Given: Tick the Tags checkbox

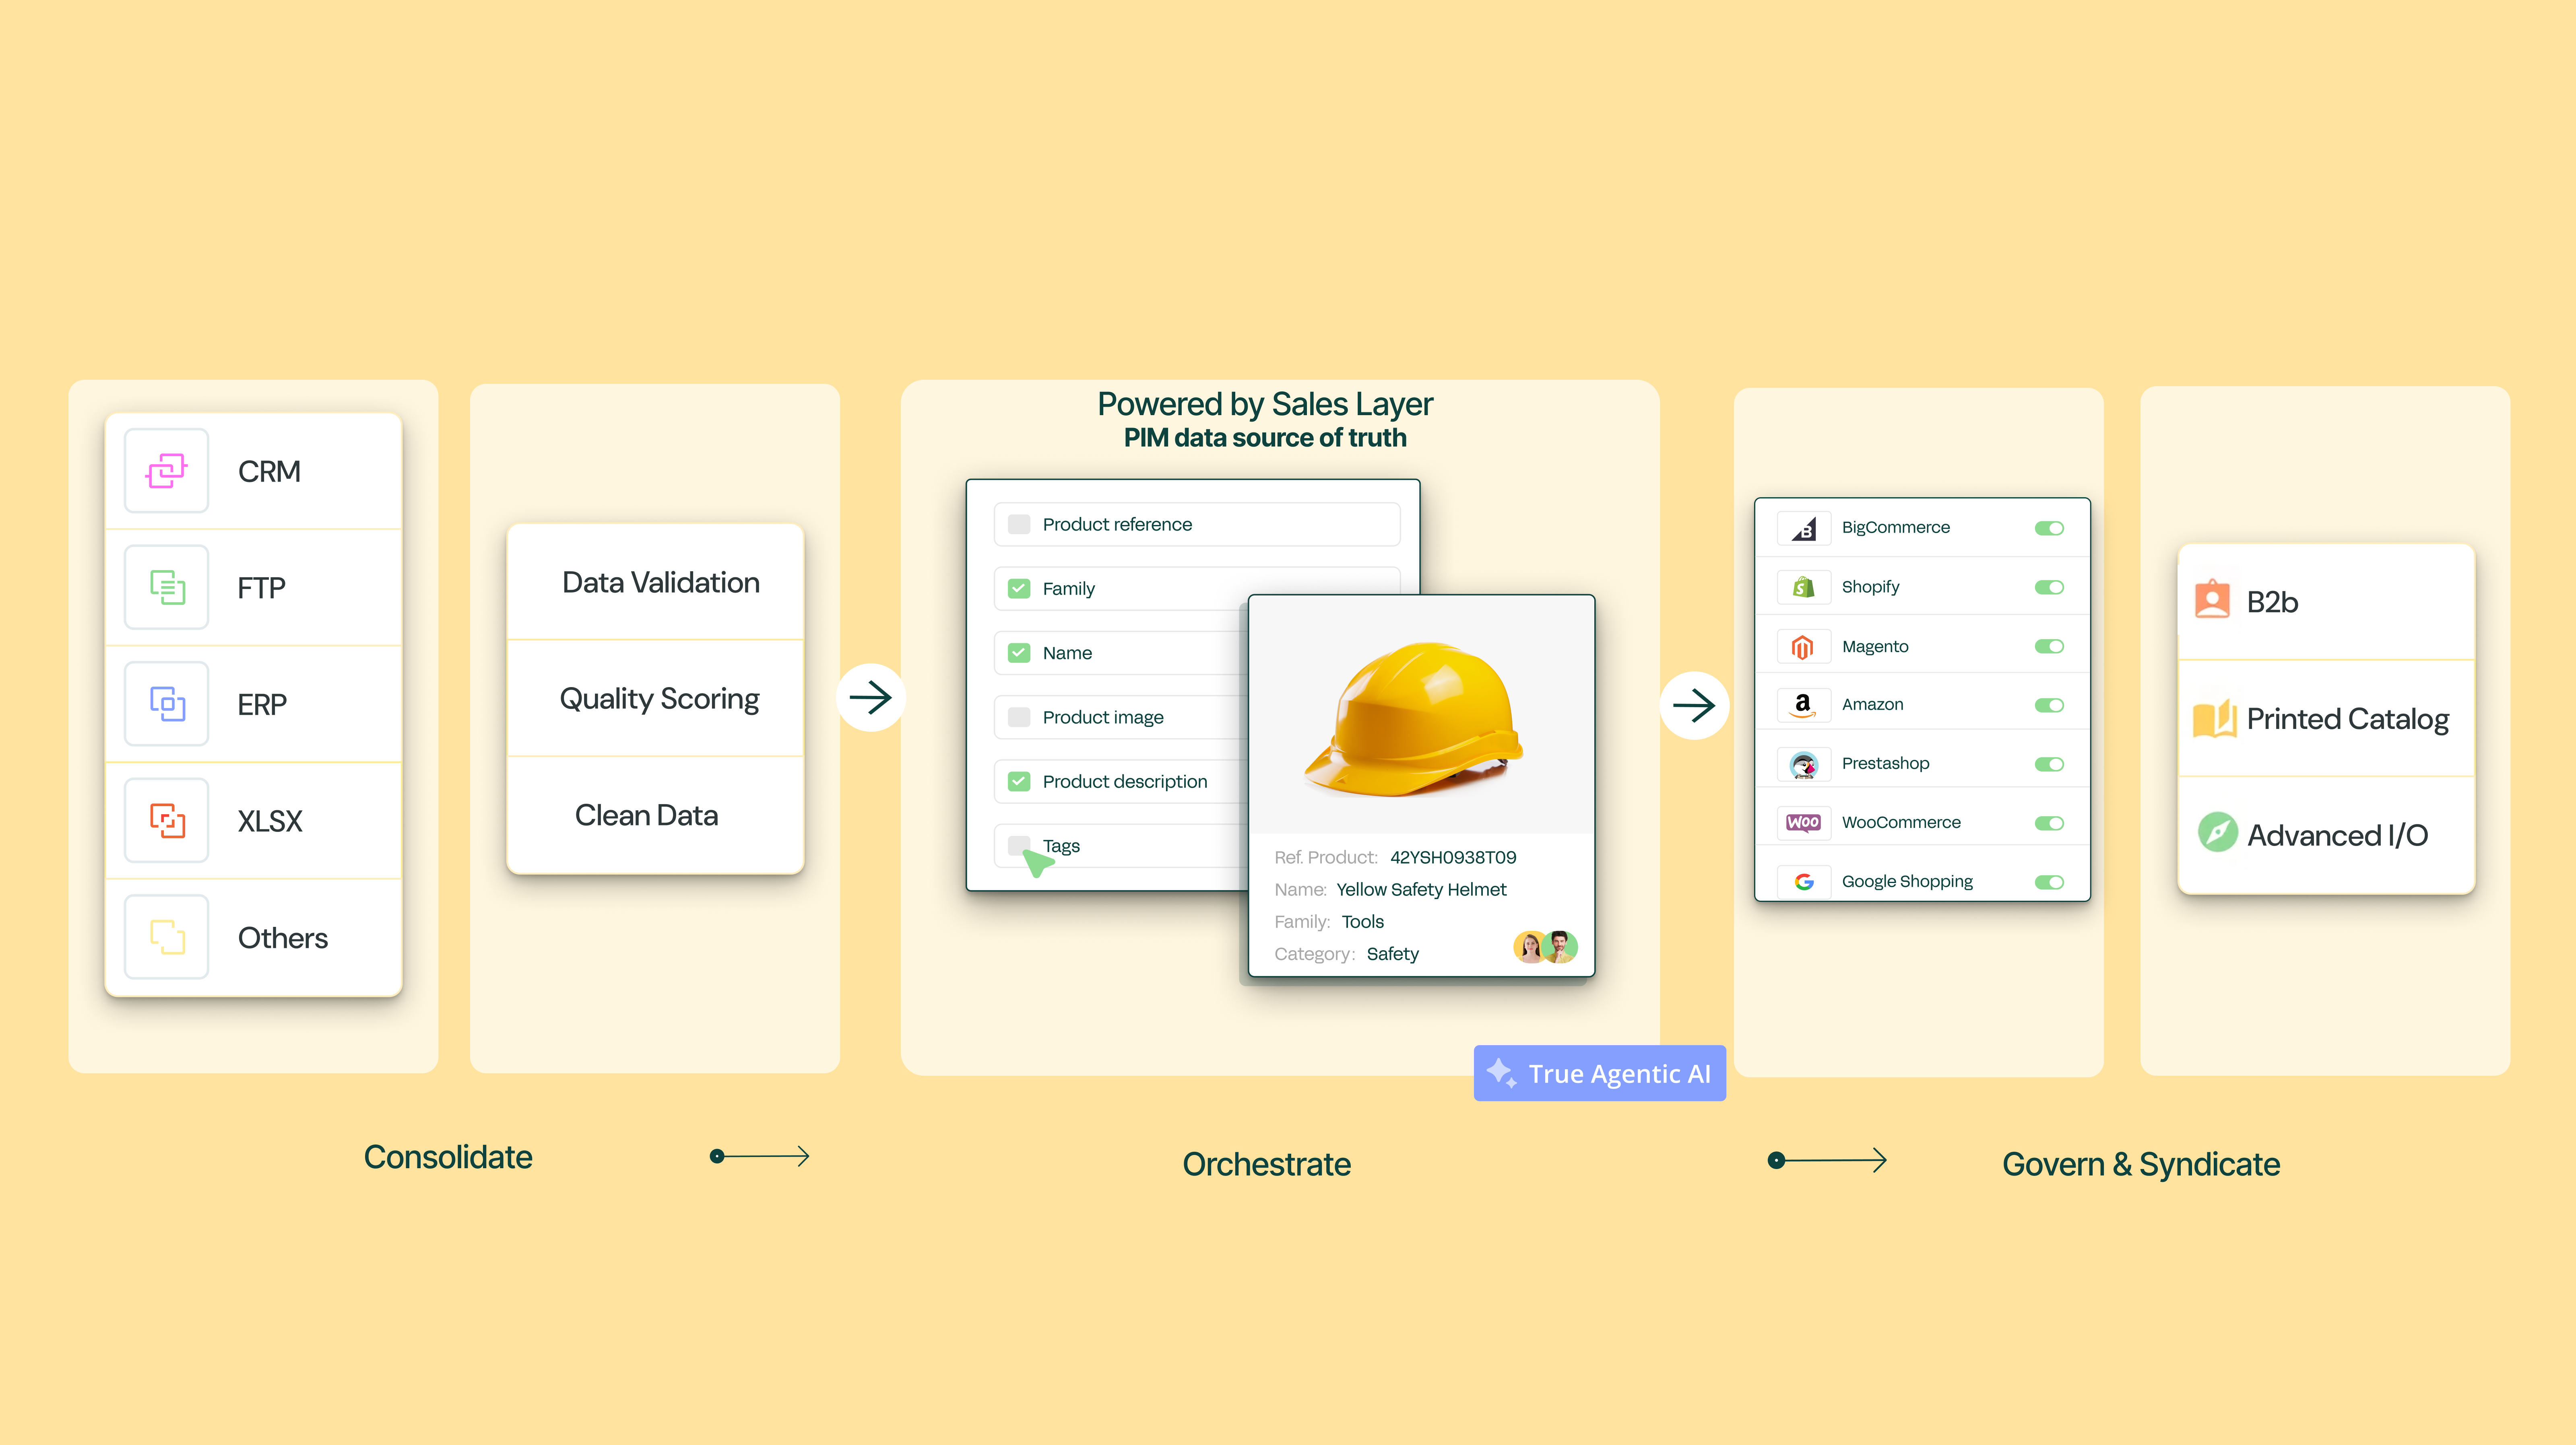Looking at the screenshot, I should click(x=1019, y=846).
